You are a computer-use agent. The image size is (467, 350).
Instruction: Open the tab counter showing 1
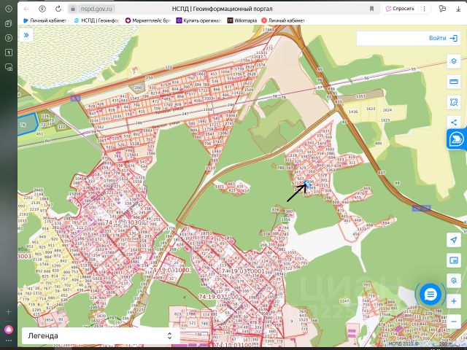pyautogui.click(x=9, y=52)
